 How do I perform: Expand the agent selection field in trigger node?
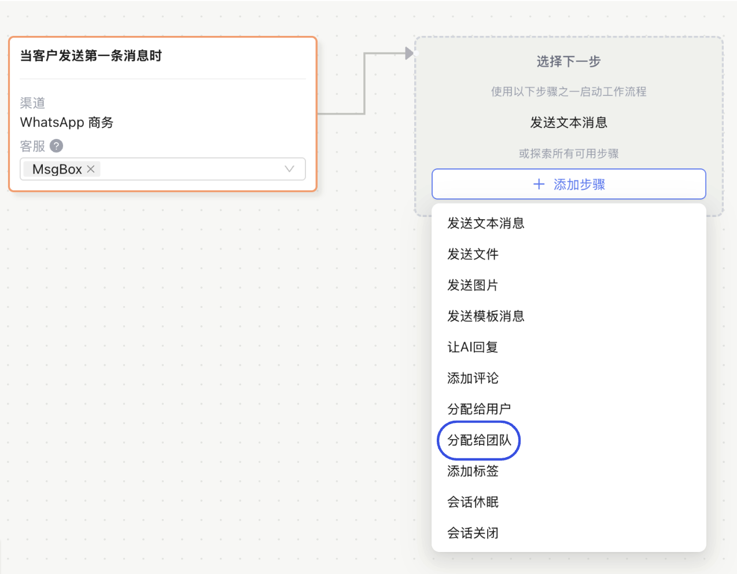point(174,169)
